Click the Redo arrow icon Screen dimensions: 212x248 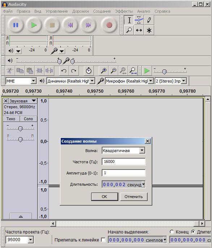point(74,71)
